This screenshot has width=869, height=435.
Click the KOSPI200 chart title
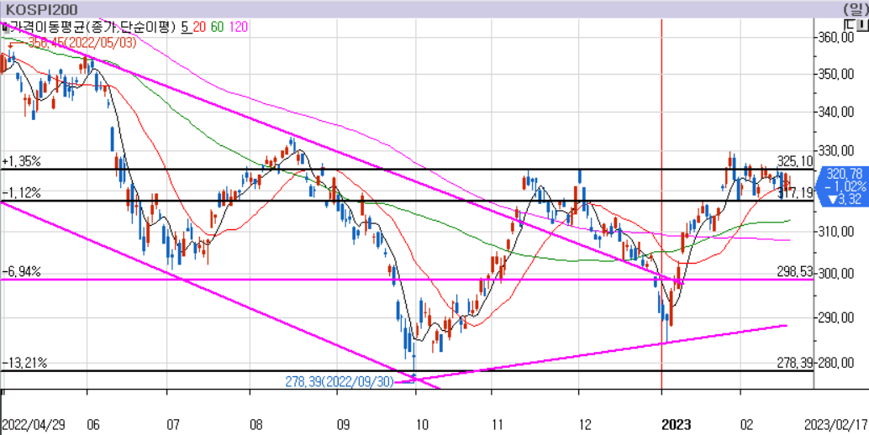[x=41, y=9]
